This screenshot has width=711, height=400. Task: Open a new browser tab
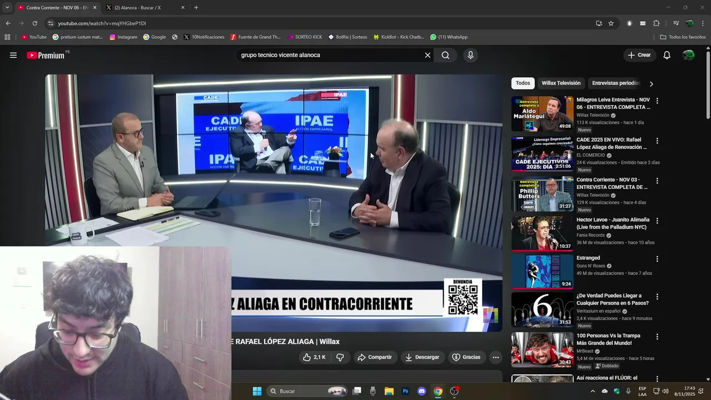[x=196, y=8]
